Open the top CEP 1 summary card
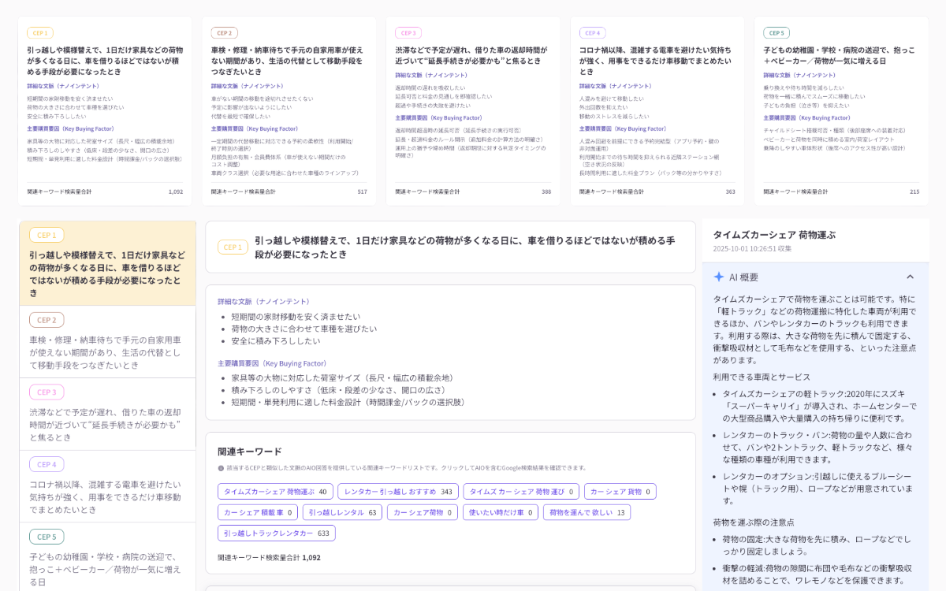This screenshot has height=591, width=946. (x=105, y=111)
